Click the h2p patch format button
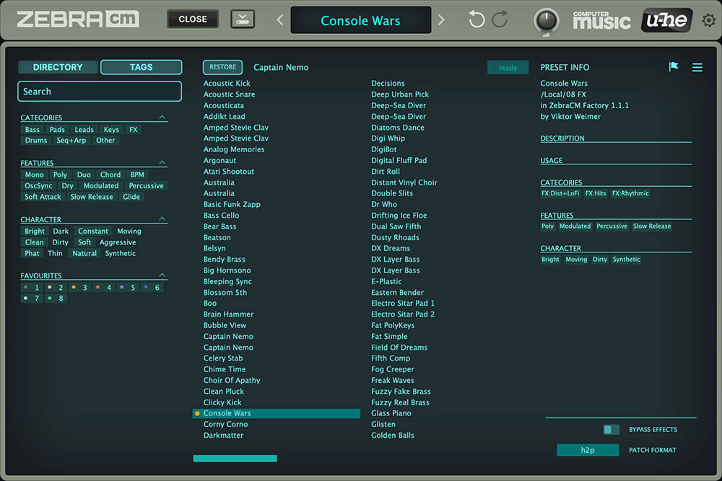This screenshot has height=481, width=722. tap(588, 450)
